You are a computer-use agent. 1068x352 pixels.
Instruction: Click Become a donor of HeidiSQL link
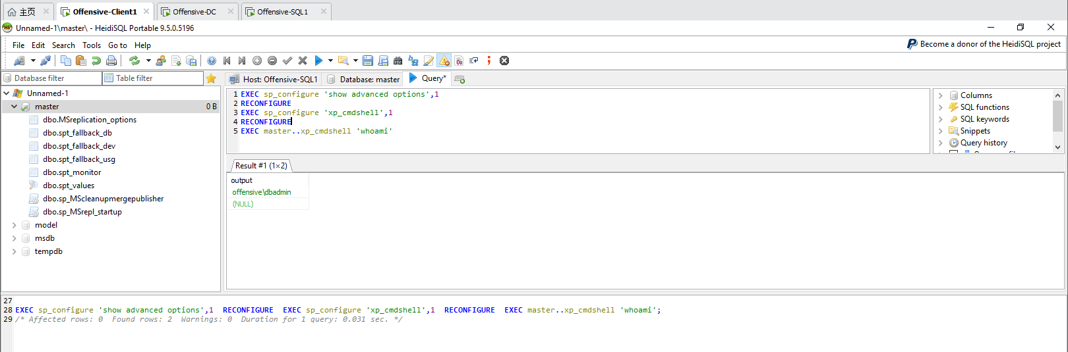pos(984,44)
